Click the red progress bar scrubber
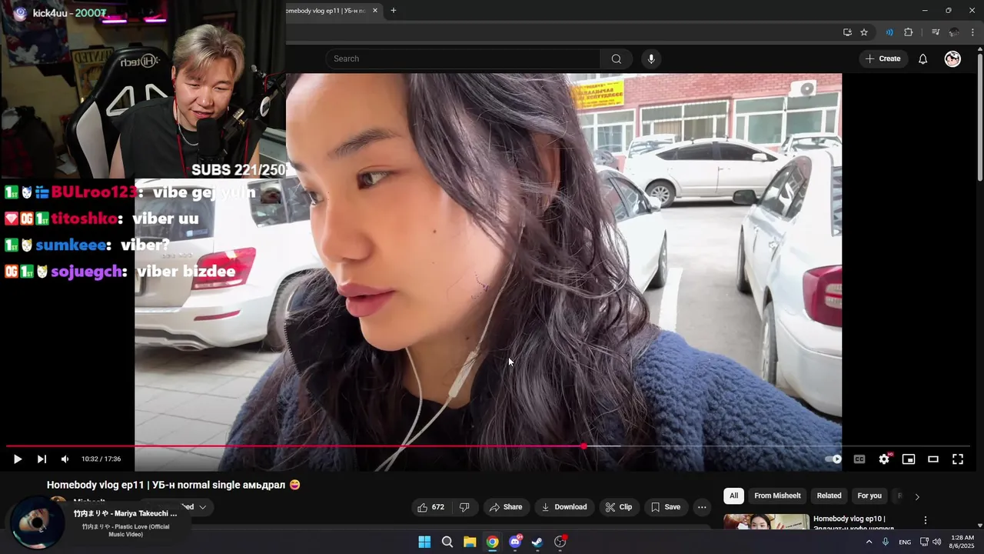Viewport: 984px width, 554px height. (x=584, y=446)
